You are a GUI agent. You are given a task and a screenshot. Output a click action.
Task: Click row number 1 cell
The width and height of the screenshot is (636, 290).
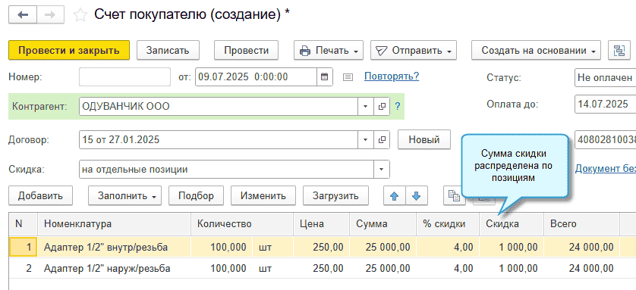[x=24, y=247]
